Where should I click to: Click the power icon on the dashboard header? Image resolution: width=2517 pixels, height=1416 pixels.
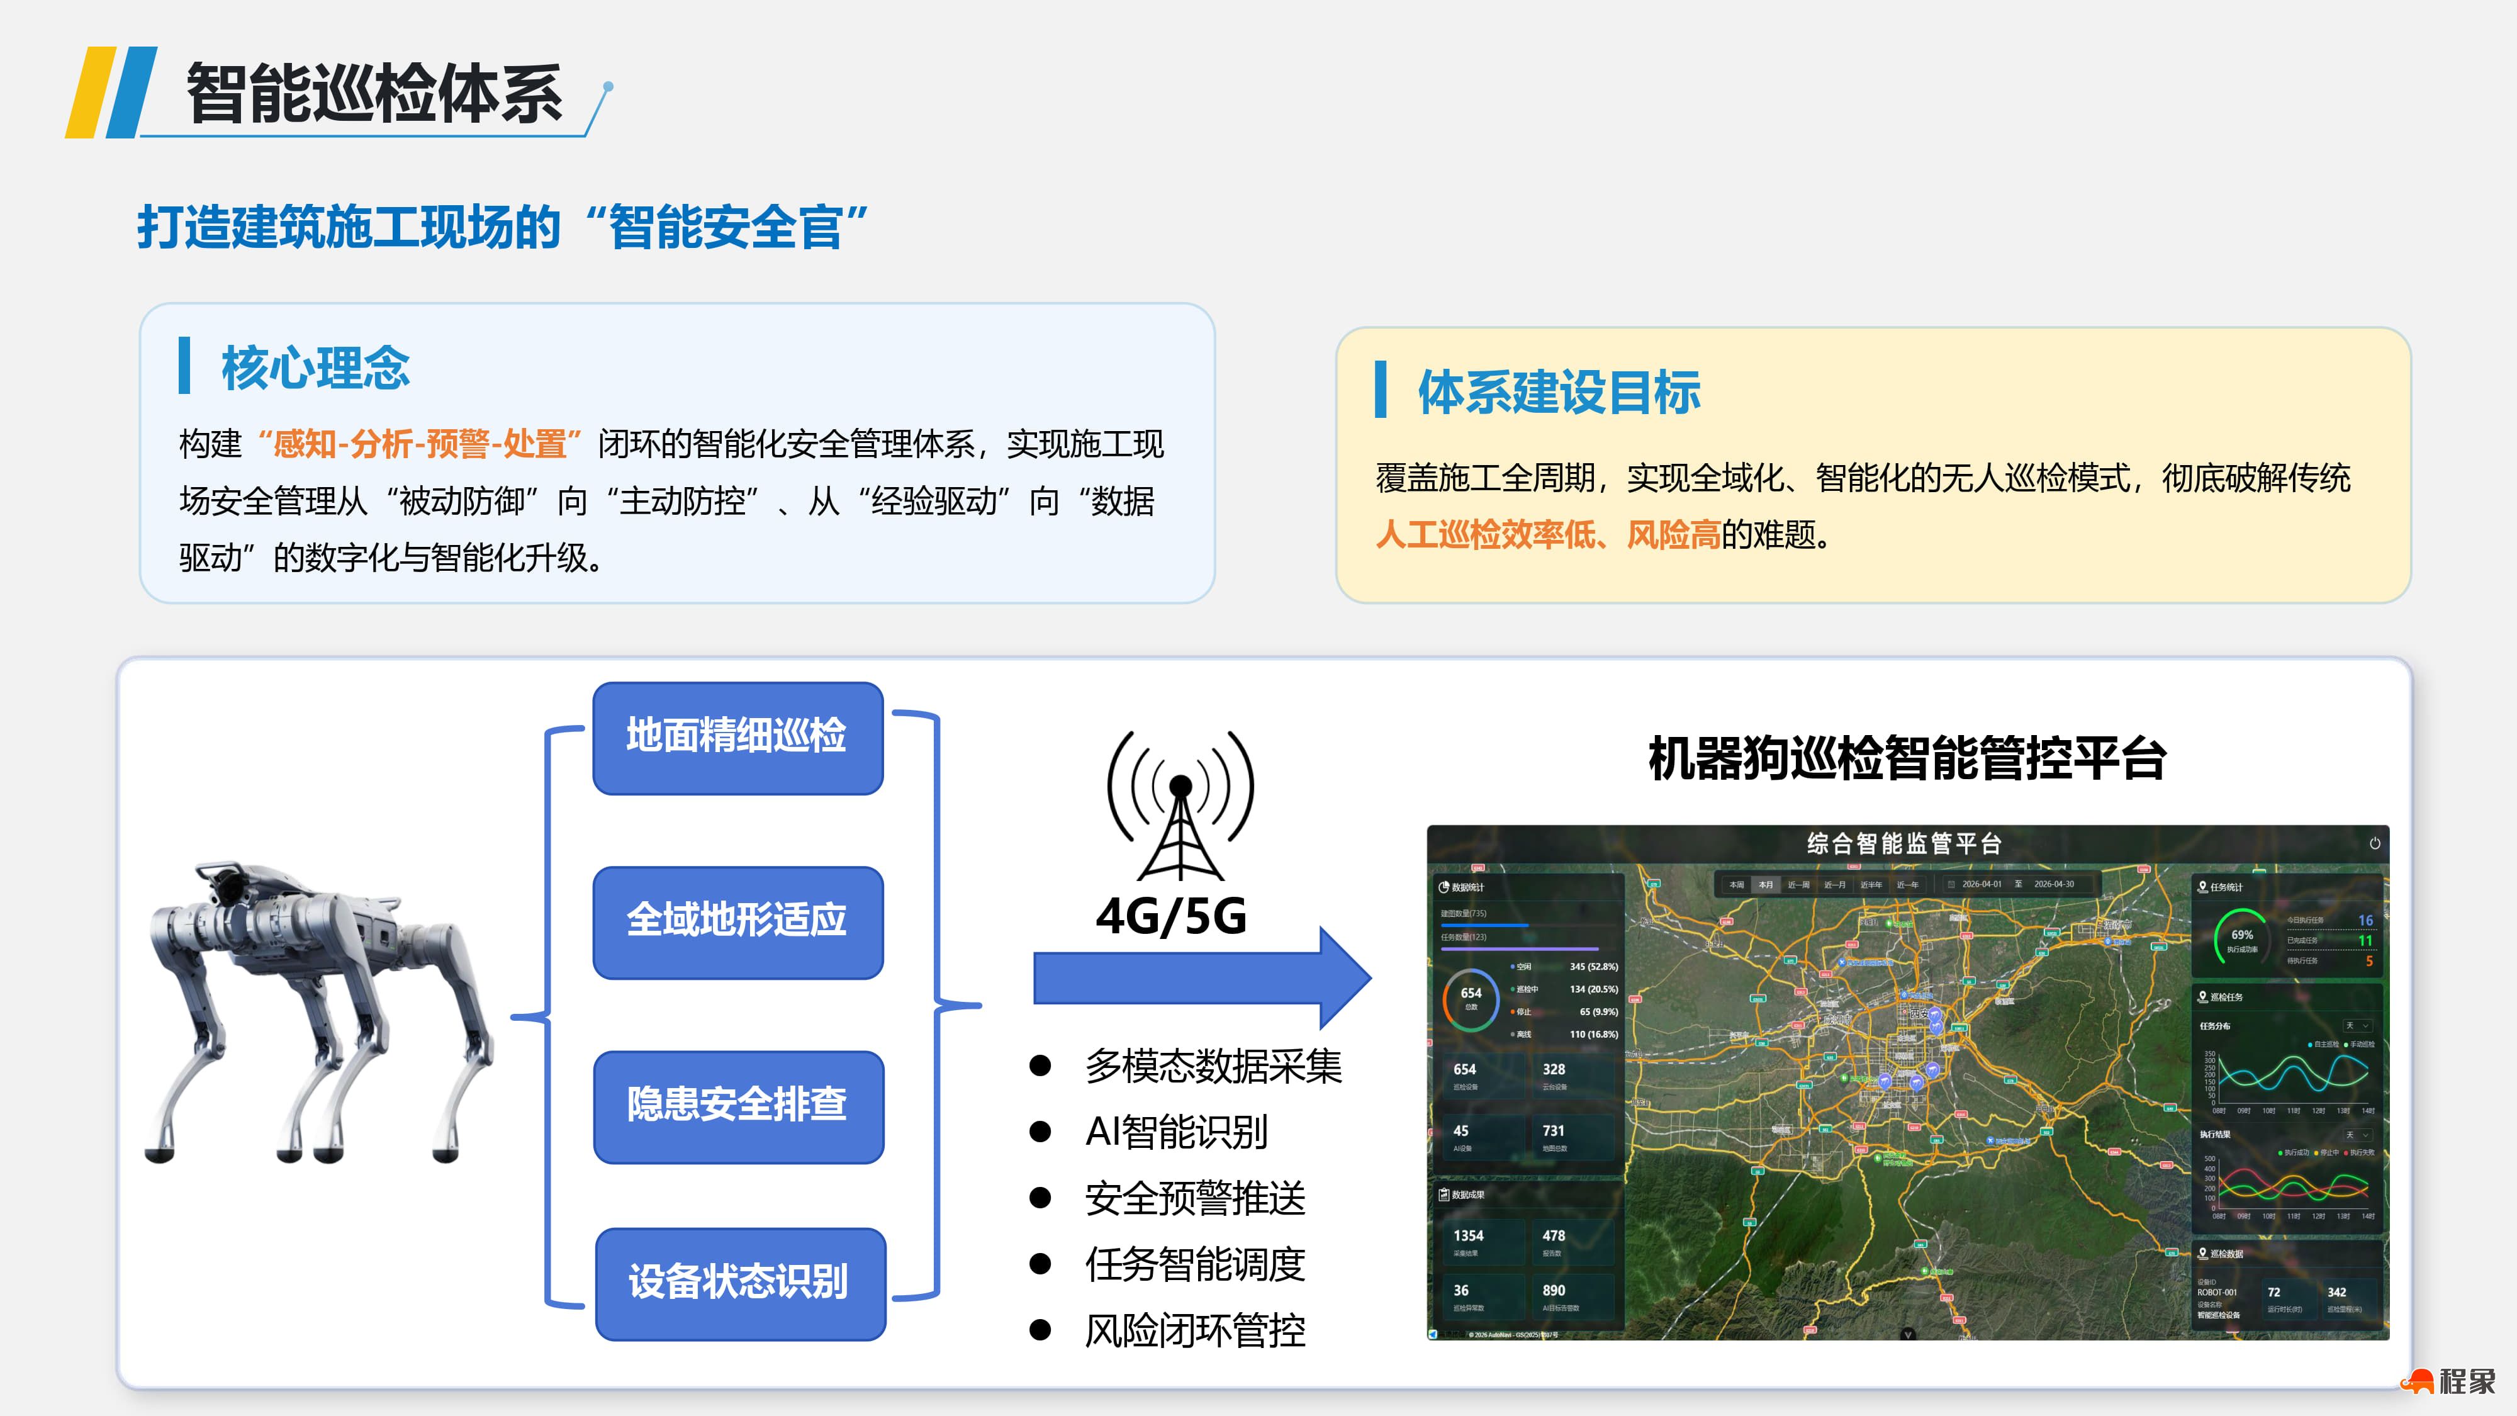click(2374, 843)
